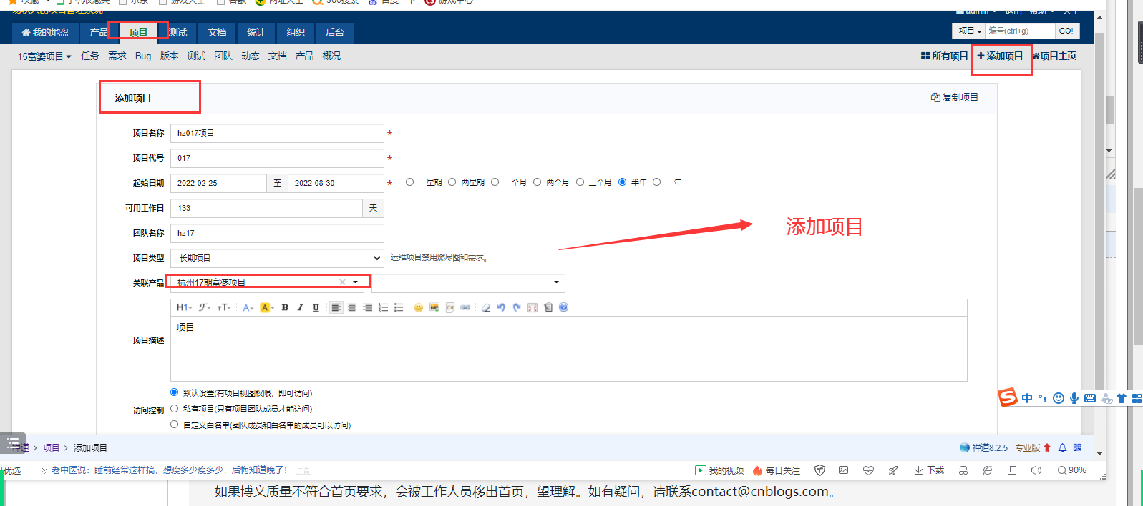Open 项目类型 dropdown (长期项目)
The height and width of the screenshot is (506, 1143).
coord(277,258)
